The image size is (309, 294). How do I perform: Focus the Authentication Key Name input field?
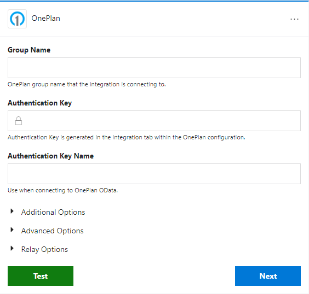pos(154,174)
